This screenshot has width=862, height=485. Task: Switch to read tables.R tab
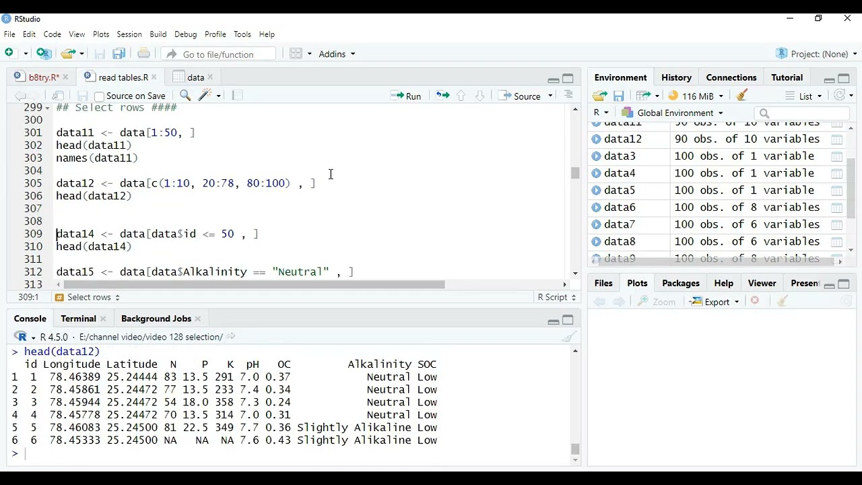tap(123, 77)
